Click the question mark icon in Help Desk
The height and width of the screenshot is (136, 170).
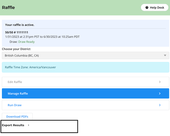[x=147, y=8]
